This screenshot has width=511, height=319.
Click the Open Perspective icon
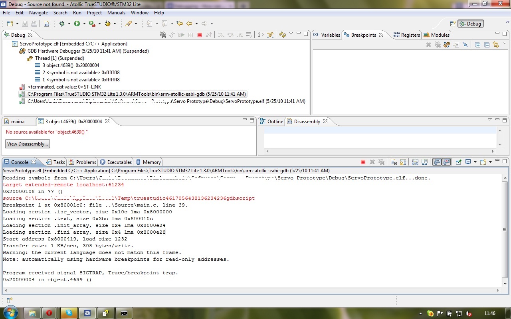[453, 24]
